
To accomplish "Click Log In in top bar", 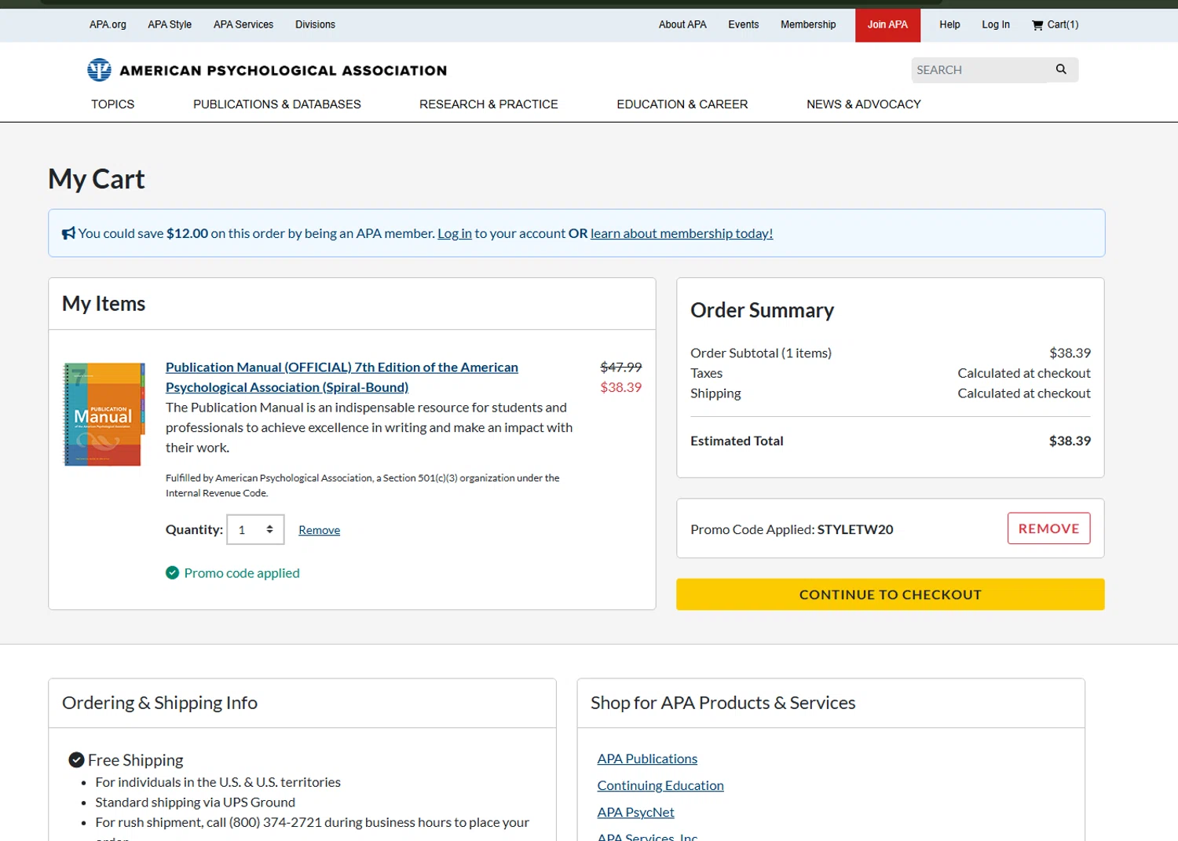I will (996, 24).
